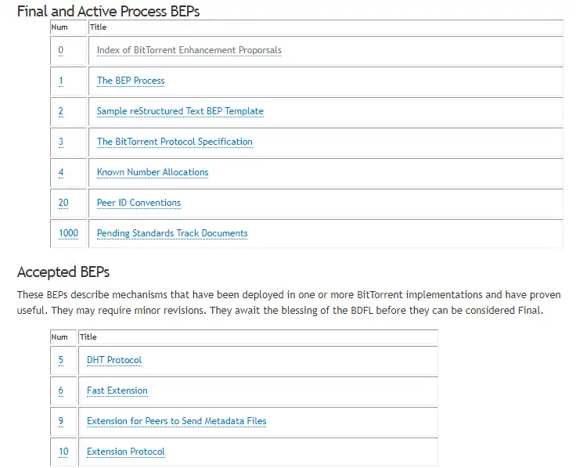Click BEP number 2 link
The height and width of the screenshot is (468, 576).
coord(61,111)
